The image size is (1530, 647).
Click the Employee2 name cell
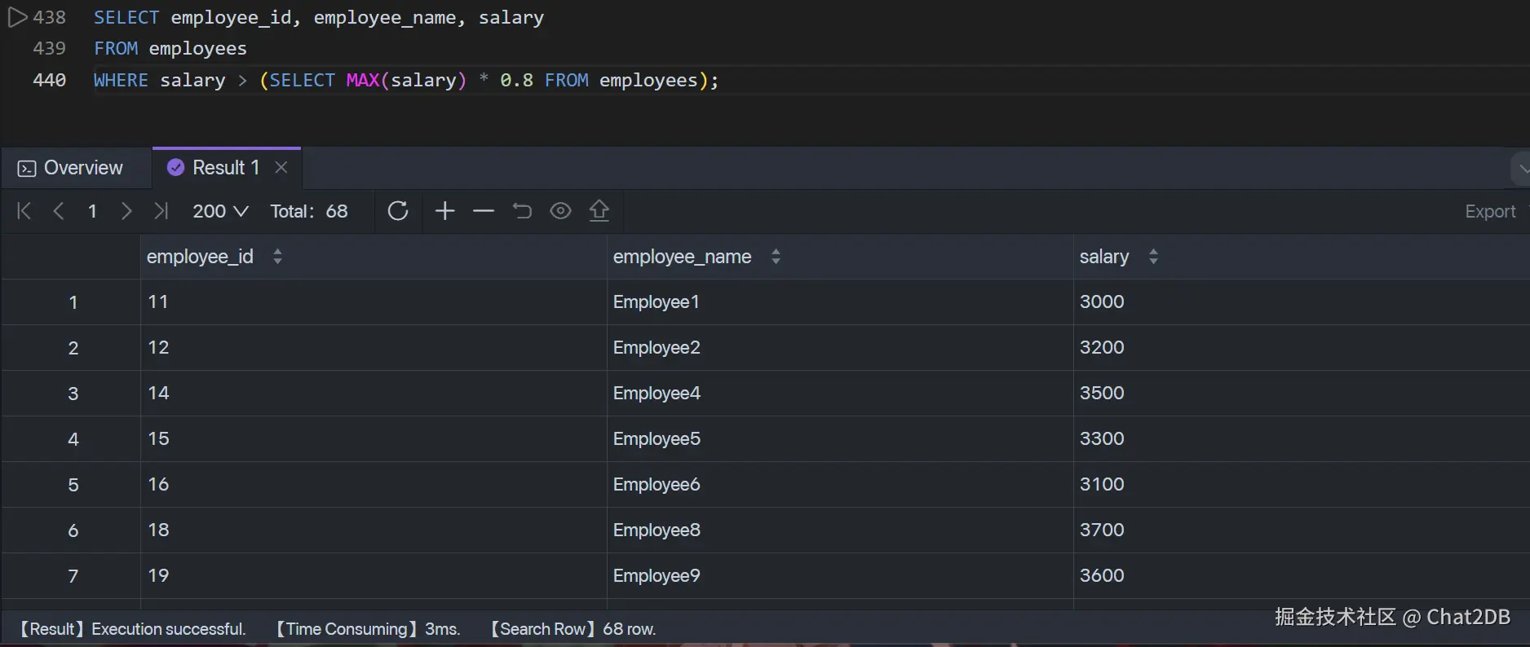pos(840,348)
